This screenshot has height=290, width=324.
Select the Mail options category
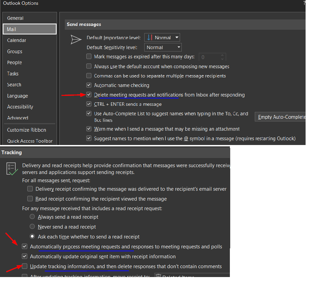[x=30, y=29]
